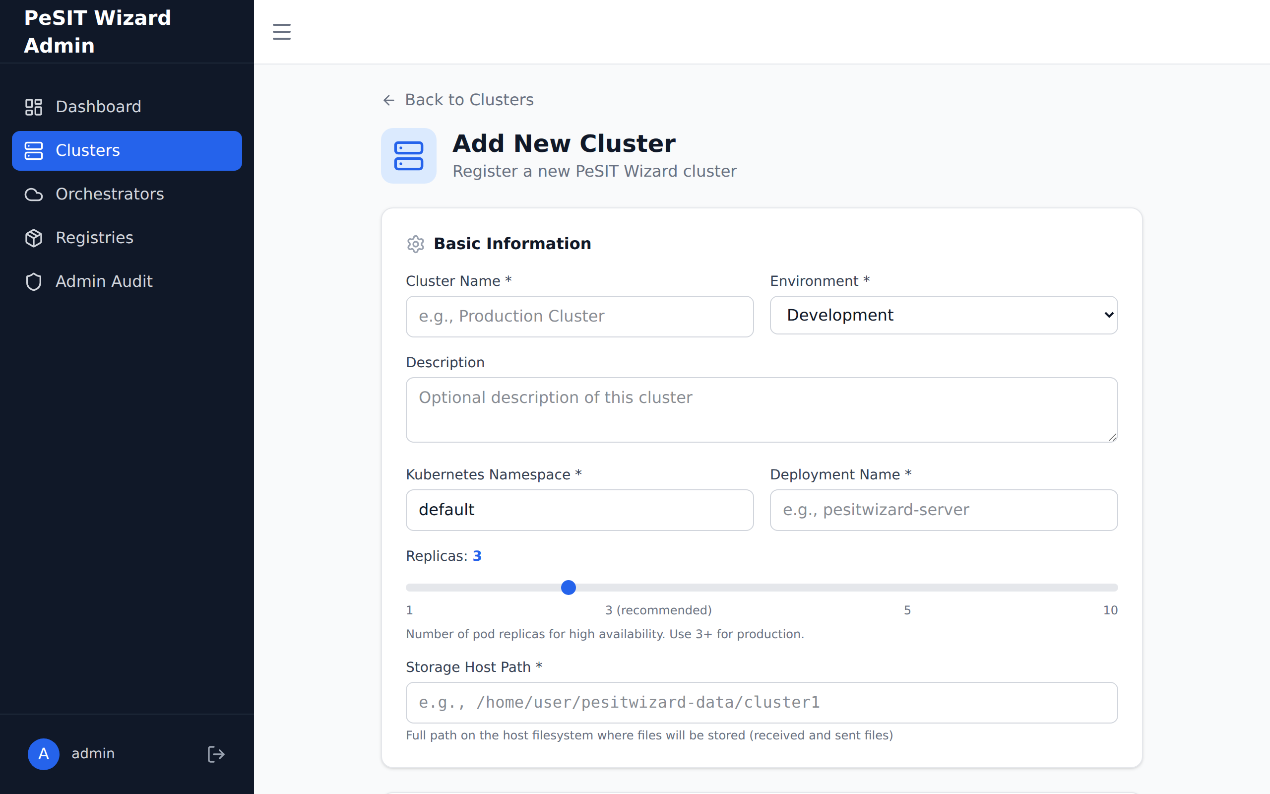Click the Storage Host Path input
Viewport: 1270px width, 794px height.
point(761,702)
